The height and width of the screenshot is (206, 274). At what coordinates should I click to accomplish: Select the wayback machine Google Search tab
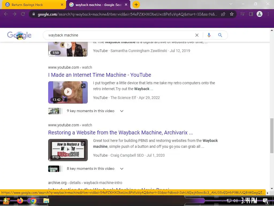coord(98,5)
